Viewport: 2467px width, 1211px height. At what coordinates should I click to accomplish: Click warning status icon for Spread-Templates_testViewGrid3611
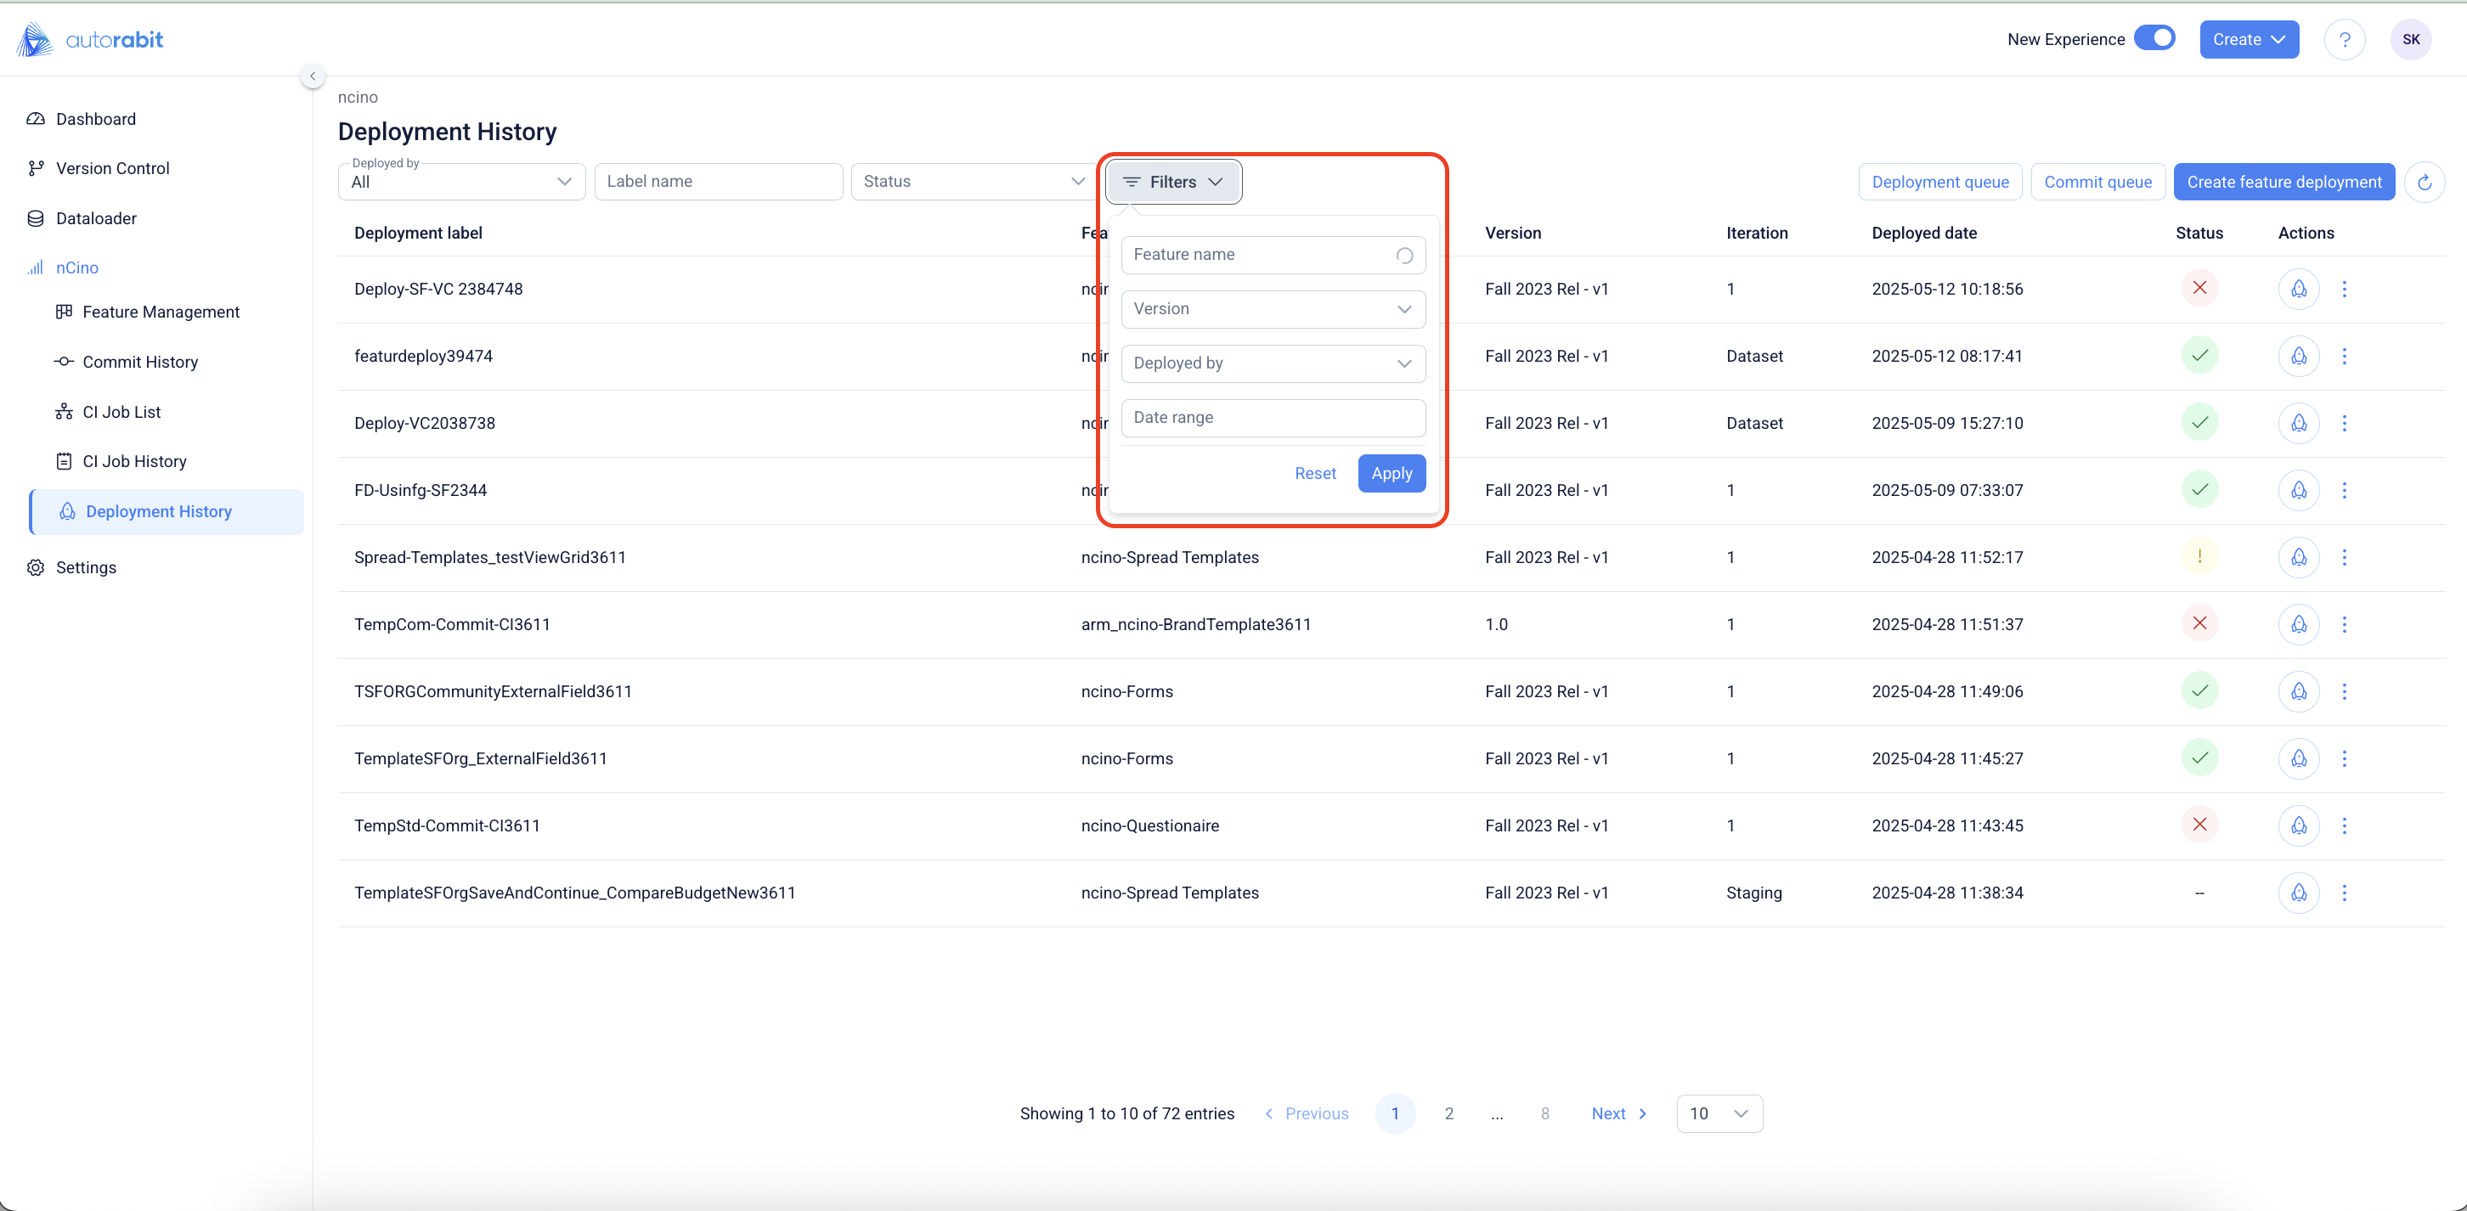(2199, 556)
